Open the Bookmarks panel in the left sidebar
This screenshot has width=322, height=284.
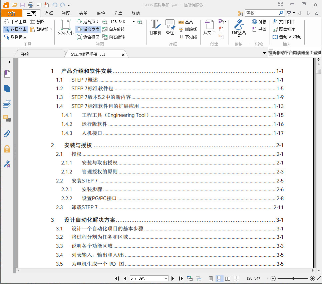(7, 74)
